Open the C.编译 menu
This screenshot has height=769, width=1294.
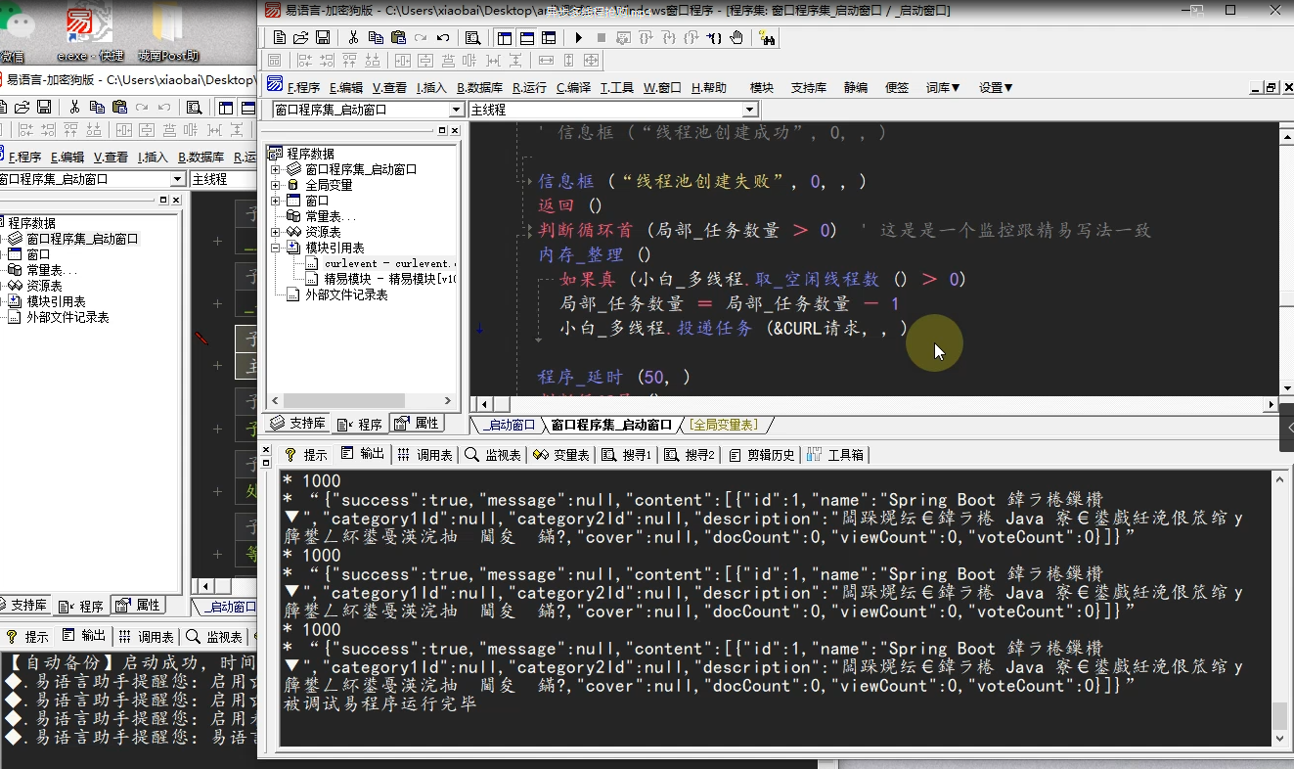coord(573,87)
